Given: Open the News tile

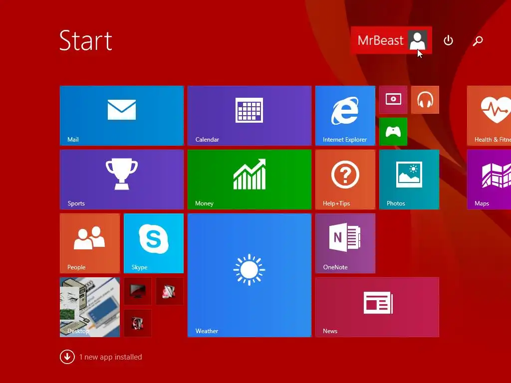Looking at the screenshot, I should click(377, 307).
